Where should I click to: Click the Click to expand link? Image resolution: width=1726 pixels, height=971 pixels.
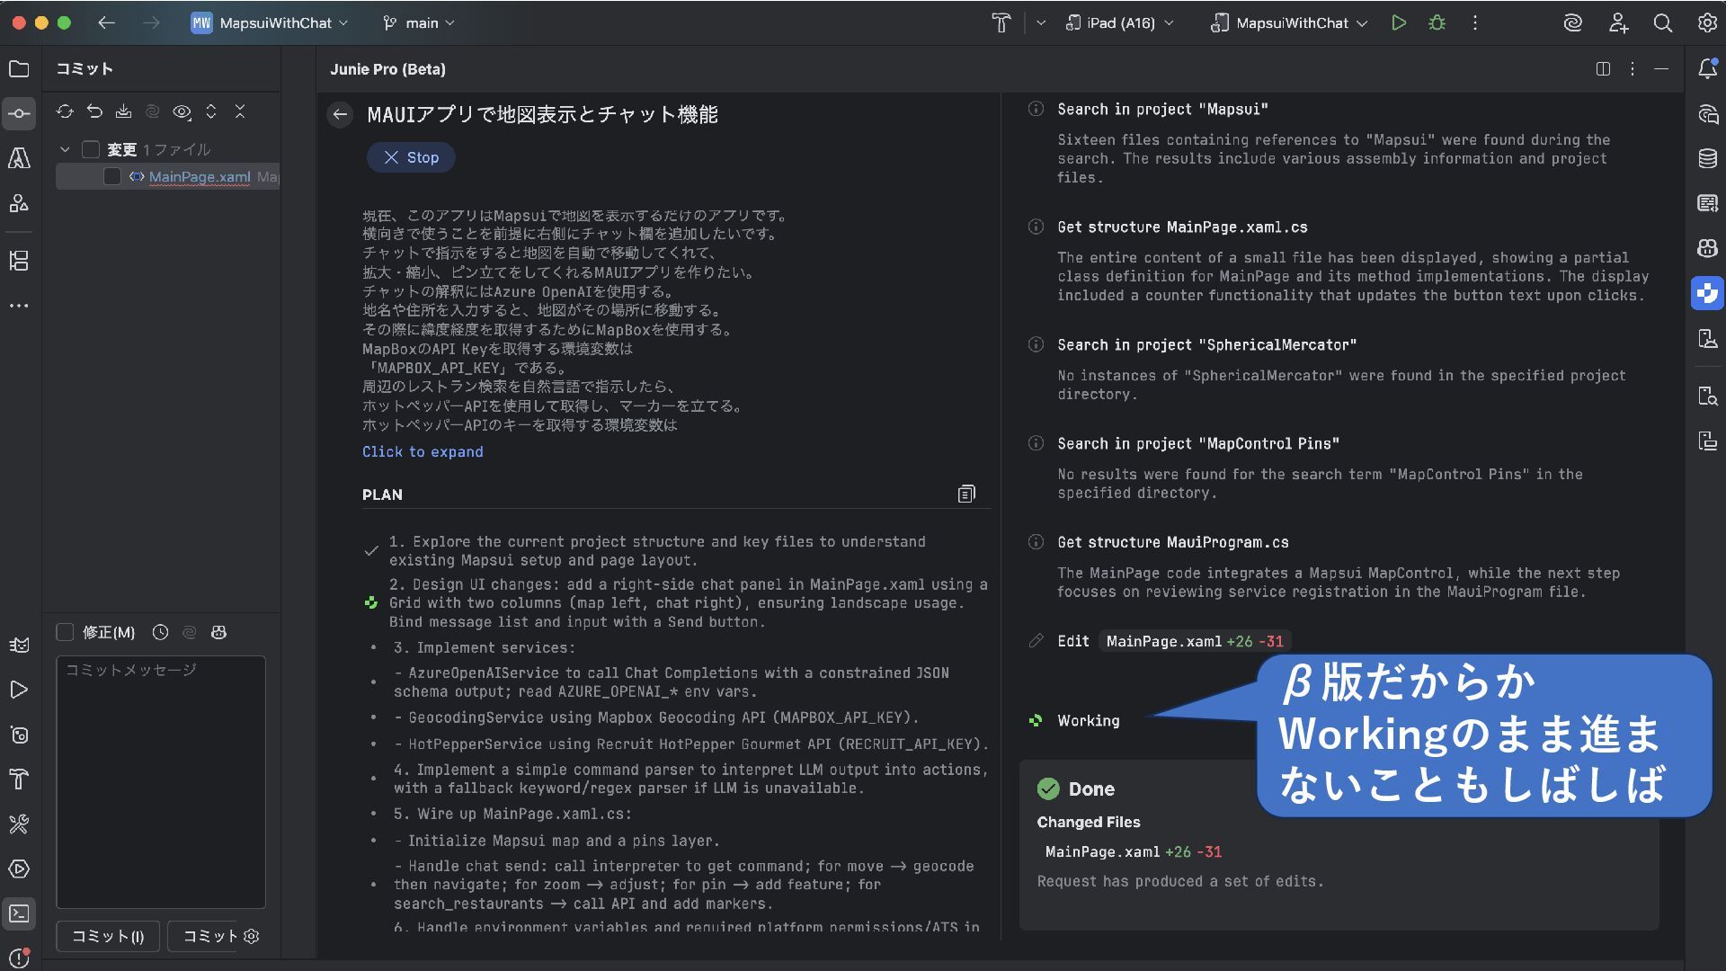click(423, 451)
